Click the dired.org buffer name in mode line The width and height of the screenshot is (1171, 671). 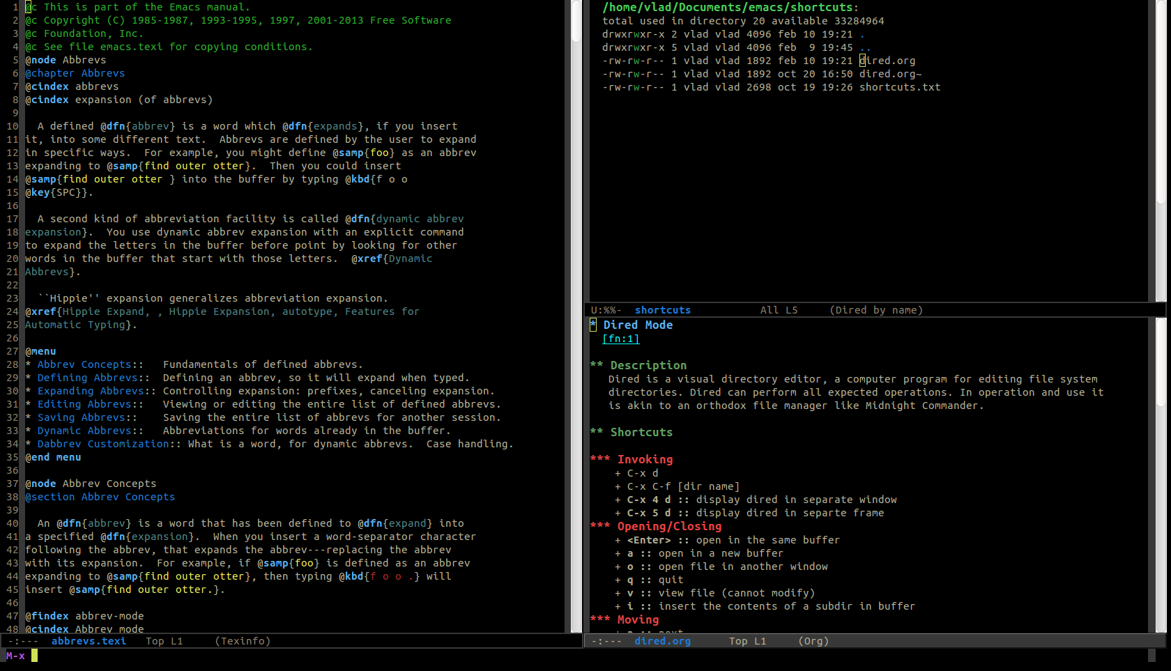[x=662, y=641]
